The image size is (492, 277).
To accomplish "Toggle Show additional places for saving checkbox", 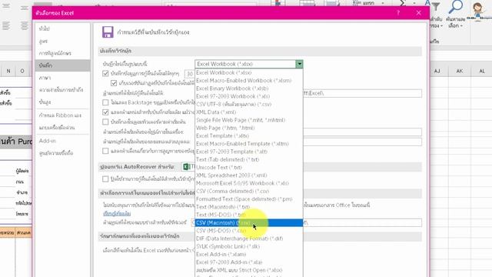I will 105,112.
